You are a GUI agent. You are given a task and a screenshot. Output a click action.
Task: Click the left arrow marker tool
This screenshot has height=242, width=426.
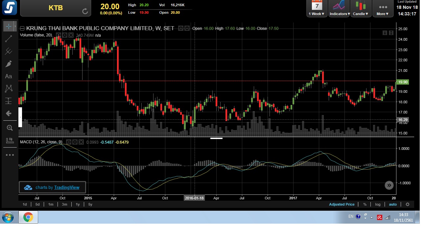9,113
